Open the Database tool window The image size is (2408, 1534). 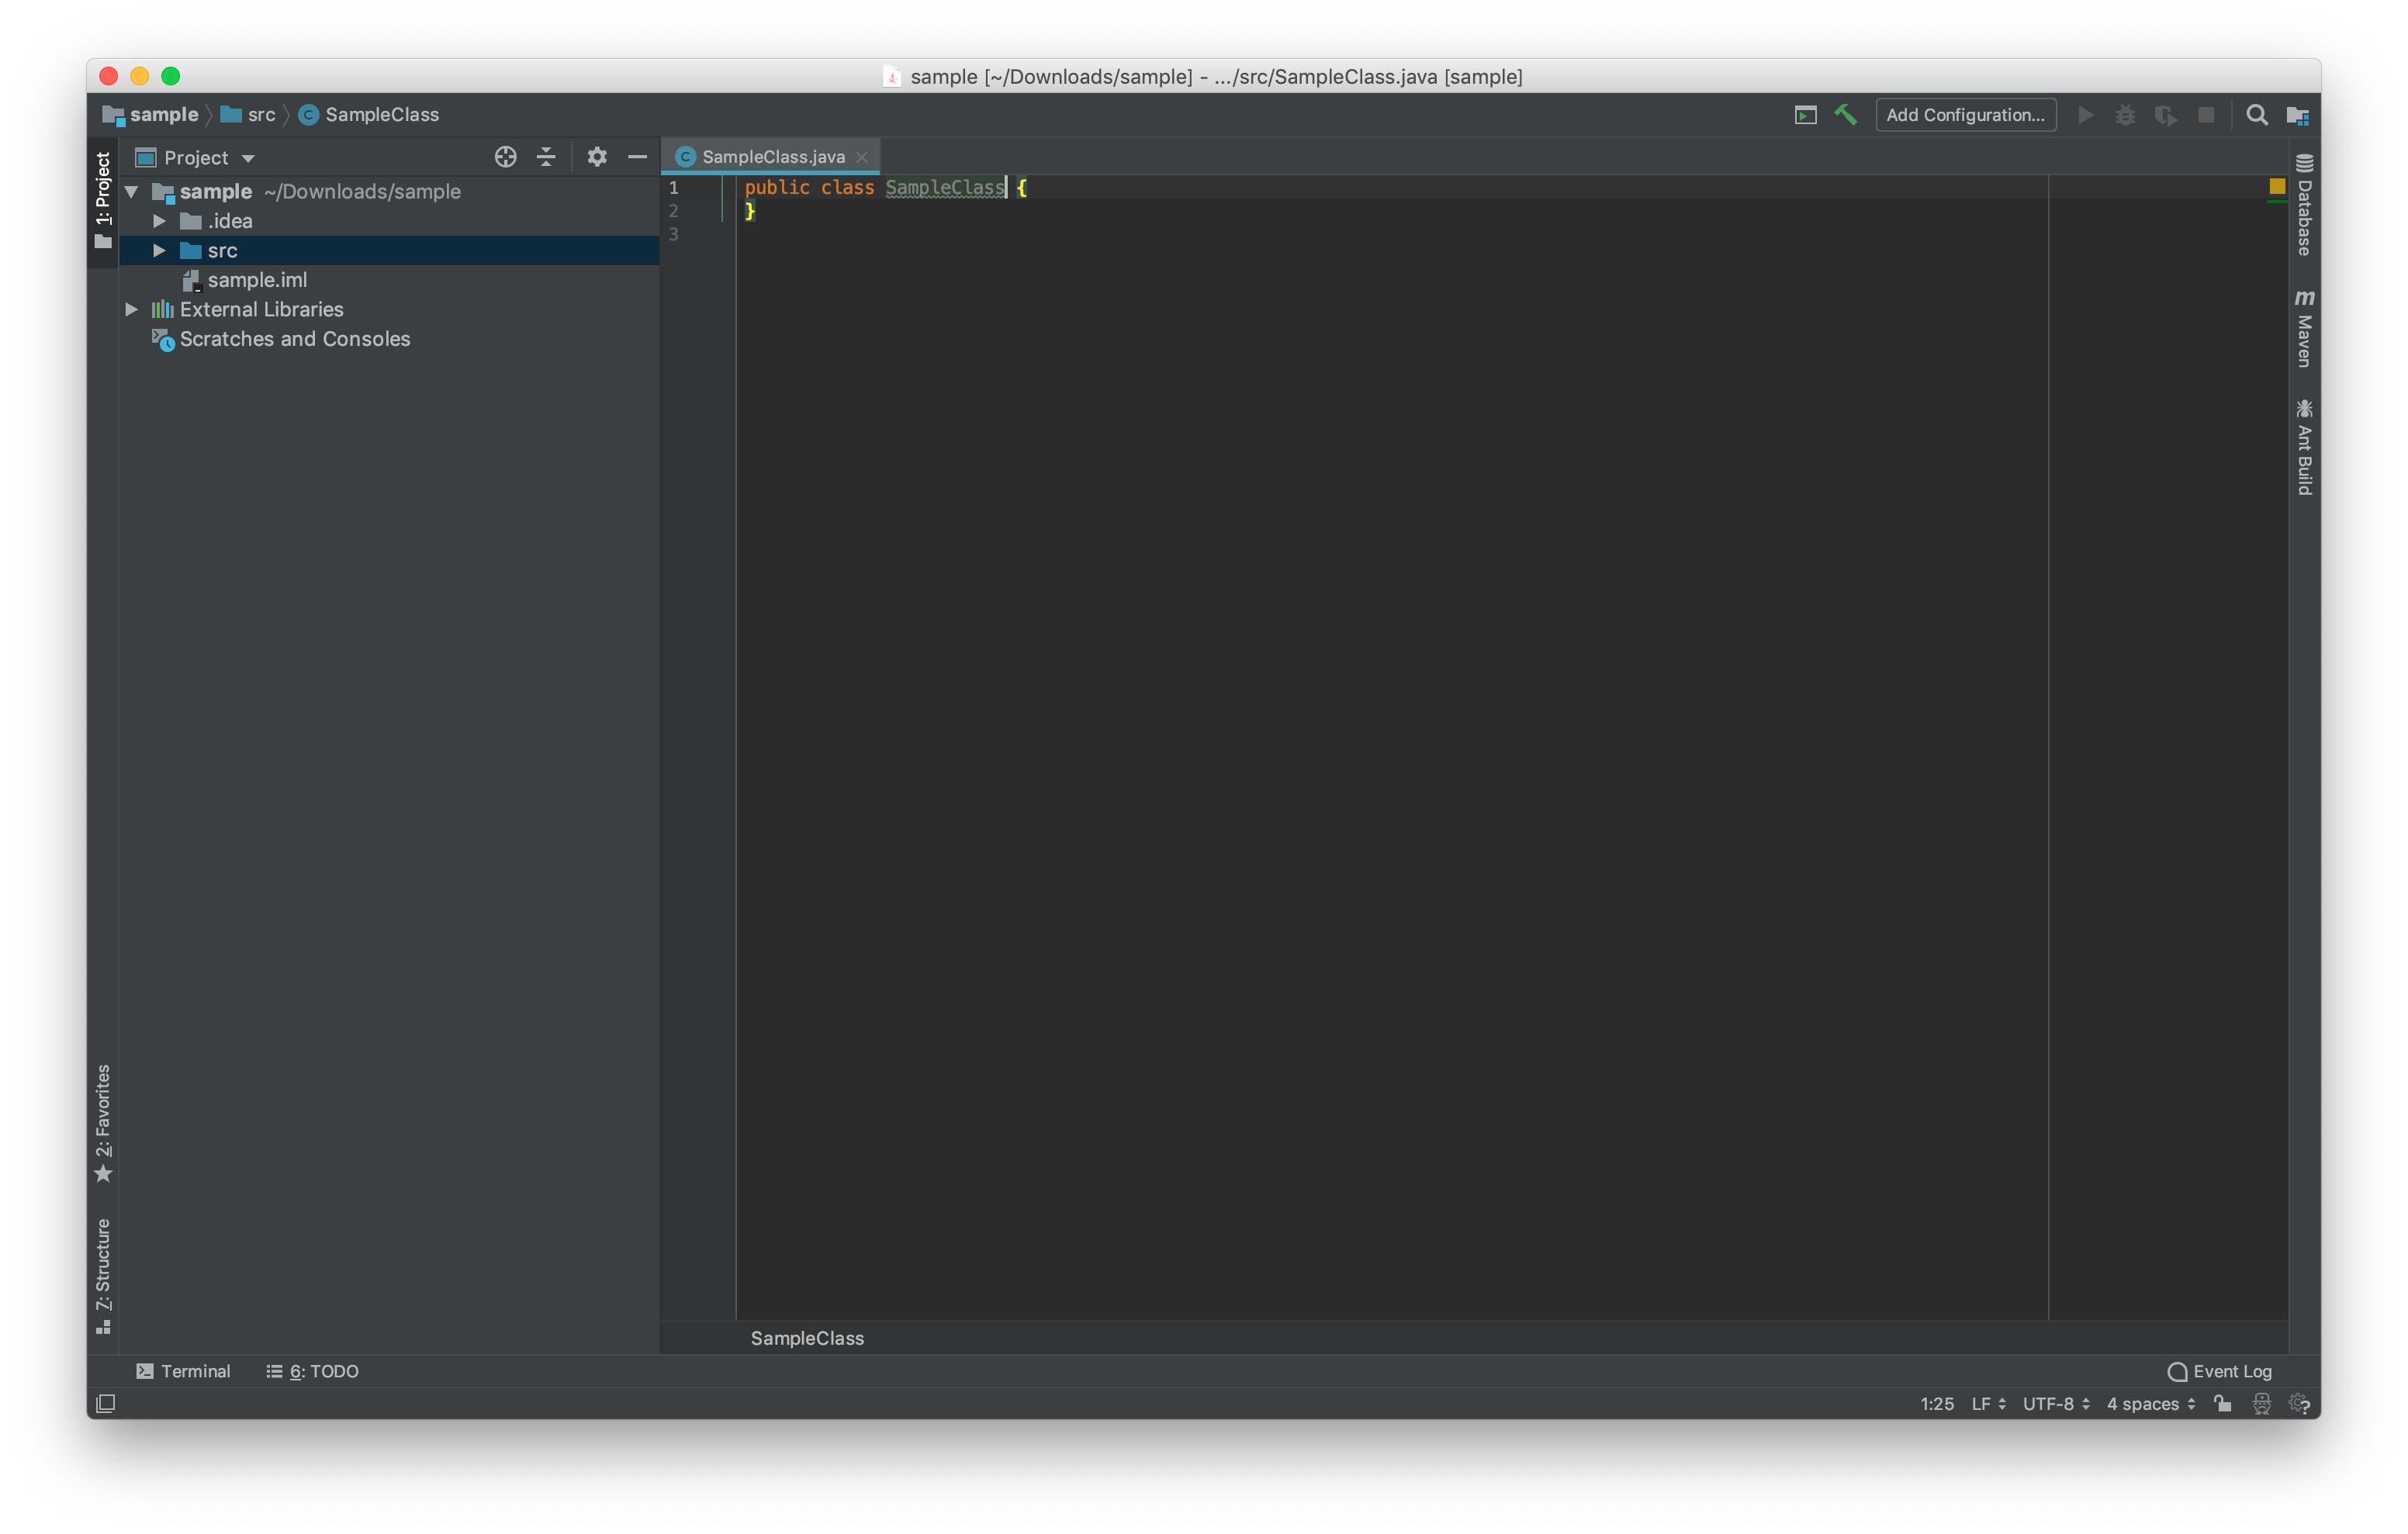point(2304,205)
